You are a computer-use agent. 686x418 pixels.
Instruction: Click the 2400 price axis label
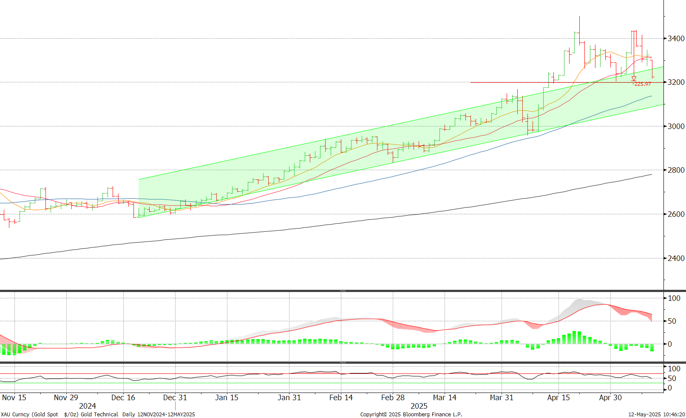pos(676,258)
